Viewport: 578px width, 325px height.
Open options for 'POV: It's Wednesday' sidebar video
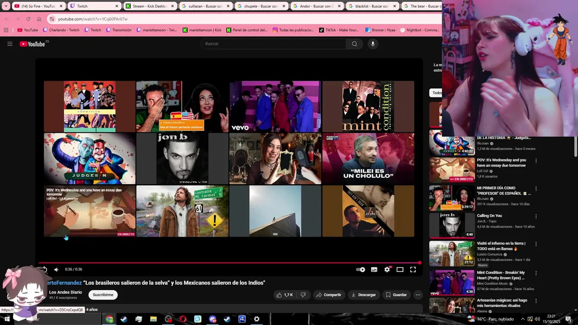(536, 161)
